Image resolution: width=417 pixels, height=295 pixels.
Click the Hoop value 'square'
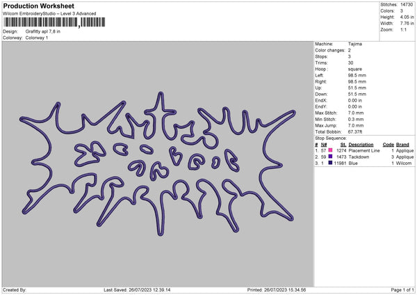click(355, 69)
